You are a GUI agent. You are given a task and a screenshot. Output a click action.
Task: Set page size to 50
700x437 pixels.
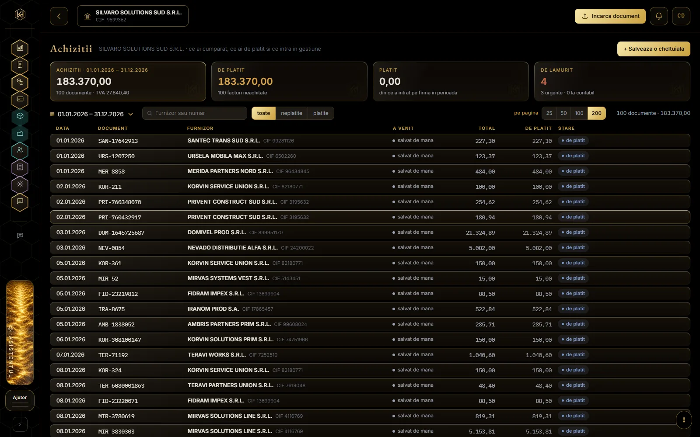[563, 113]
